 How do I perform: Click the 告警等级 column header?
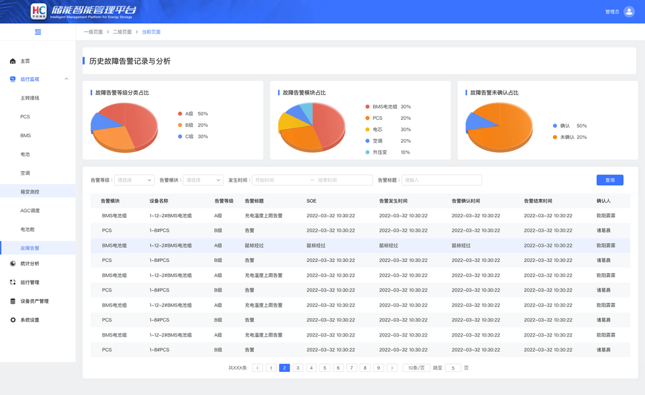tap(224, 201)
